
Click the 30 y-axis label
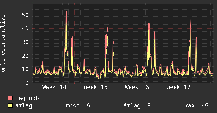[25, 42]
